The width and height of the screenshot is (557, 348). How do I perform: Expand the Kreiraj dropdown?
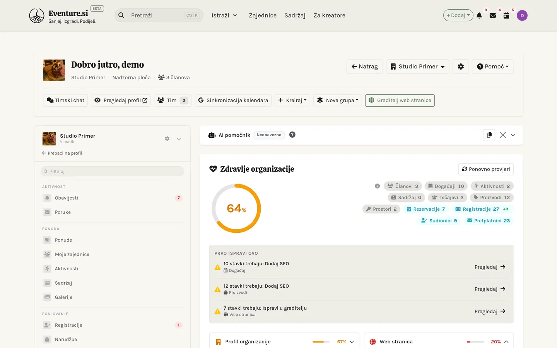pyautogui.click(x=292, y=100)
